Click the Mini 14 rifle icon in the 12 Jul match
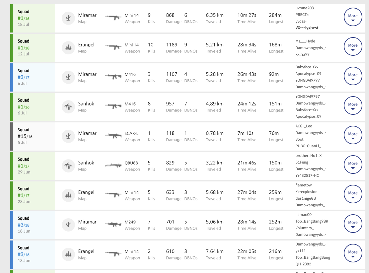The height and width of the screenshot is (273, 369). [x=113, y=47]
